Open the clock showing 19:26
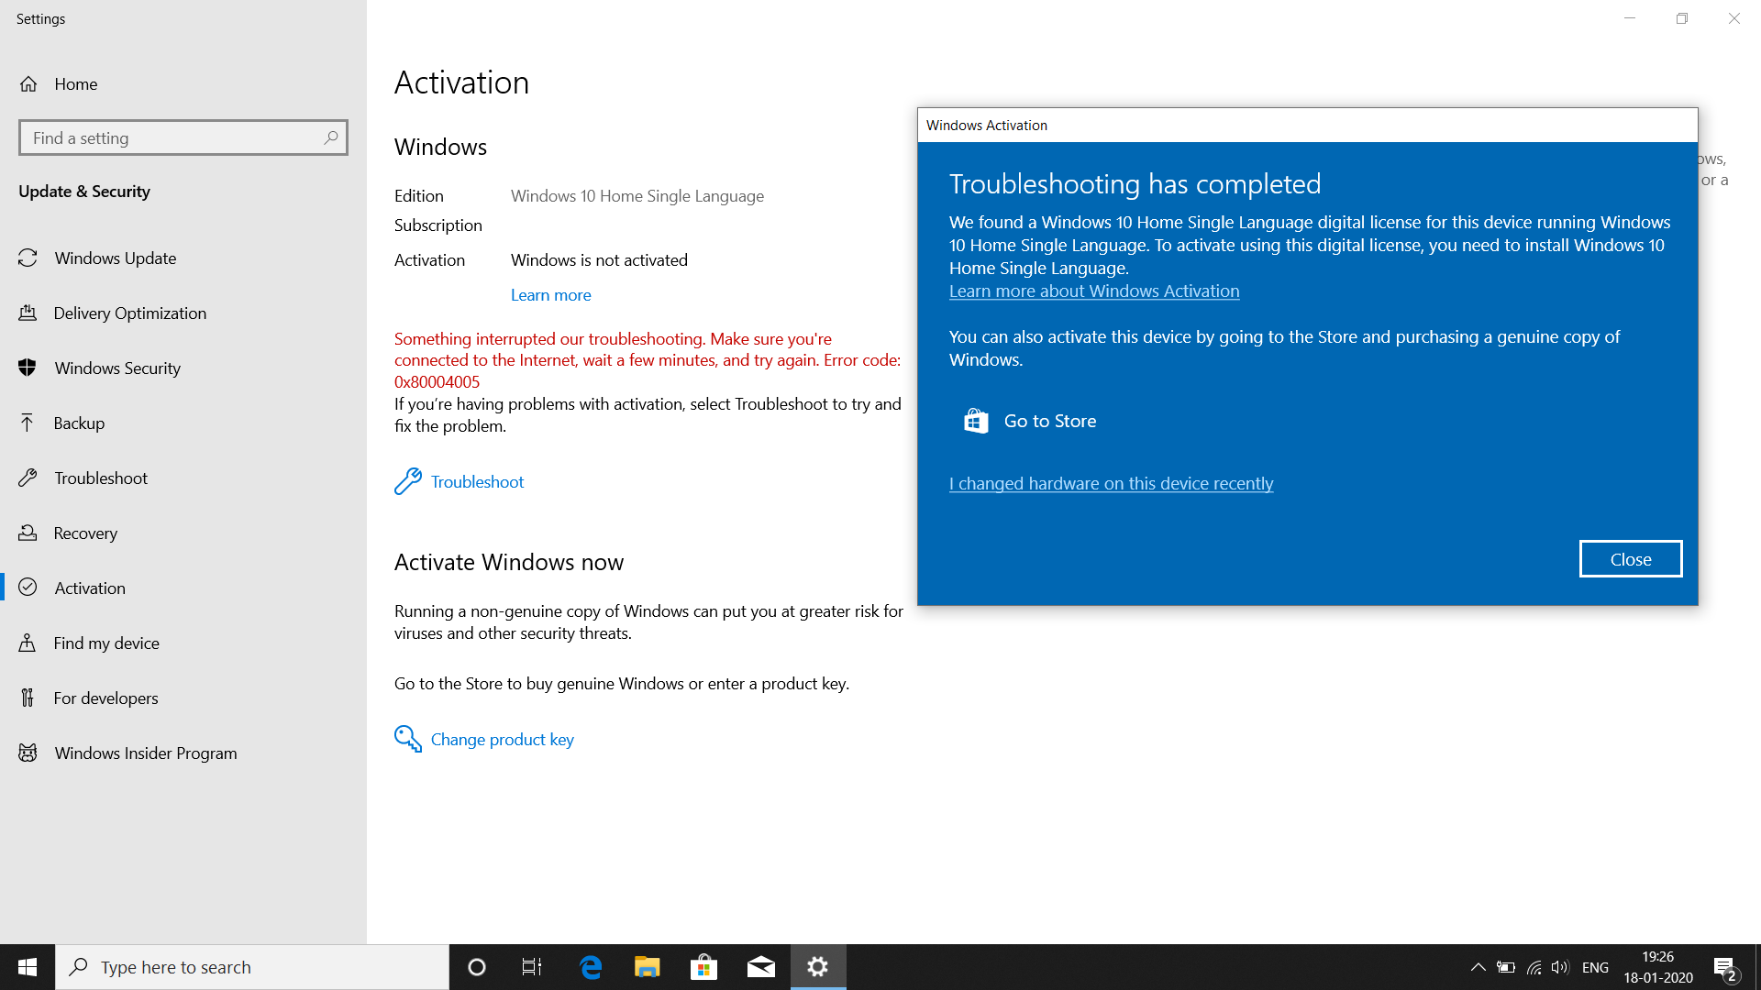 point(1658,967)
